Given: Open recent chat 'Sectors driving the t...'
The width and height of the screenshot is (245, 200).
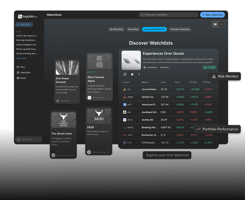Looking at the screenshot, I should tap(27, 53).
